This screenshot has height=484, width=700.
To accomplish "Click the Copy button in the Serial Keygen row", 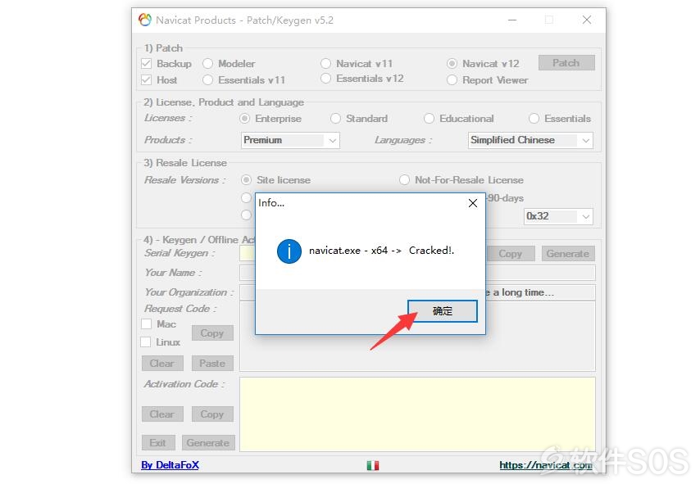I will pyautogui.click(x=511, y=254).
